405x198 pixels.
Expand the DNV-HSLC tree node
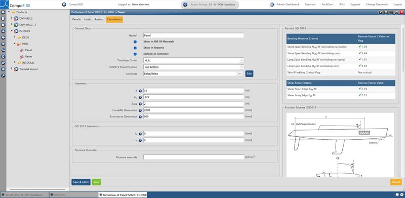coord(12,18)
